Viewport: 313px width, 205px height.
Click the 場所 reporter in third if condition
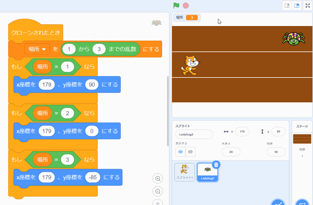(x=42, y=159)
